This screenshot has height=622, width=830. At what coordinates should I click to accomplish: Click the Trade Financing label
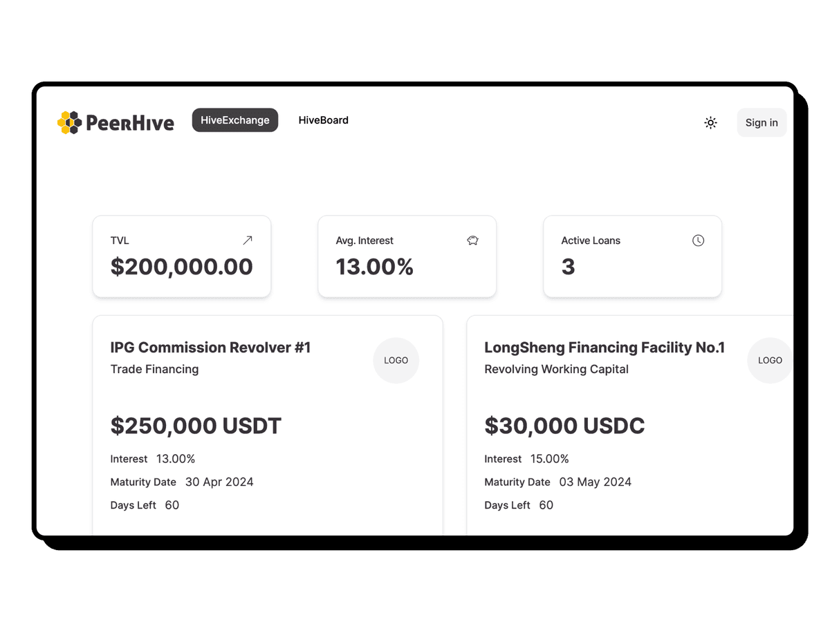(x=154, y=369)
